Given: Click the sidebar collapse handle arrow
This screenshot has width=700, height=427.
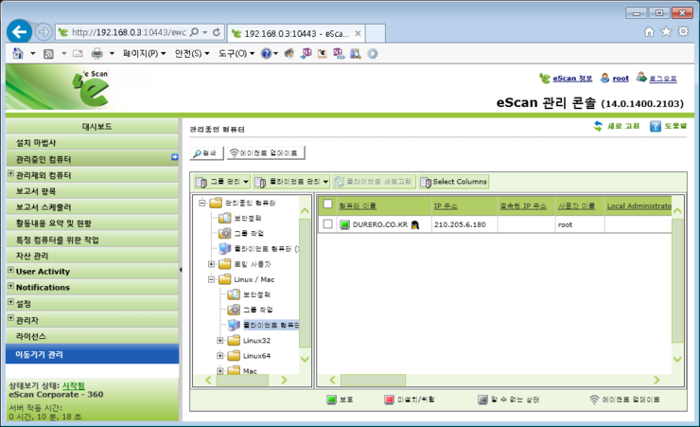Looking at the screenshot, I should coord(181,270).
